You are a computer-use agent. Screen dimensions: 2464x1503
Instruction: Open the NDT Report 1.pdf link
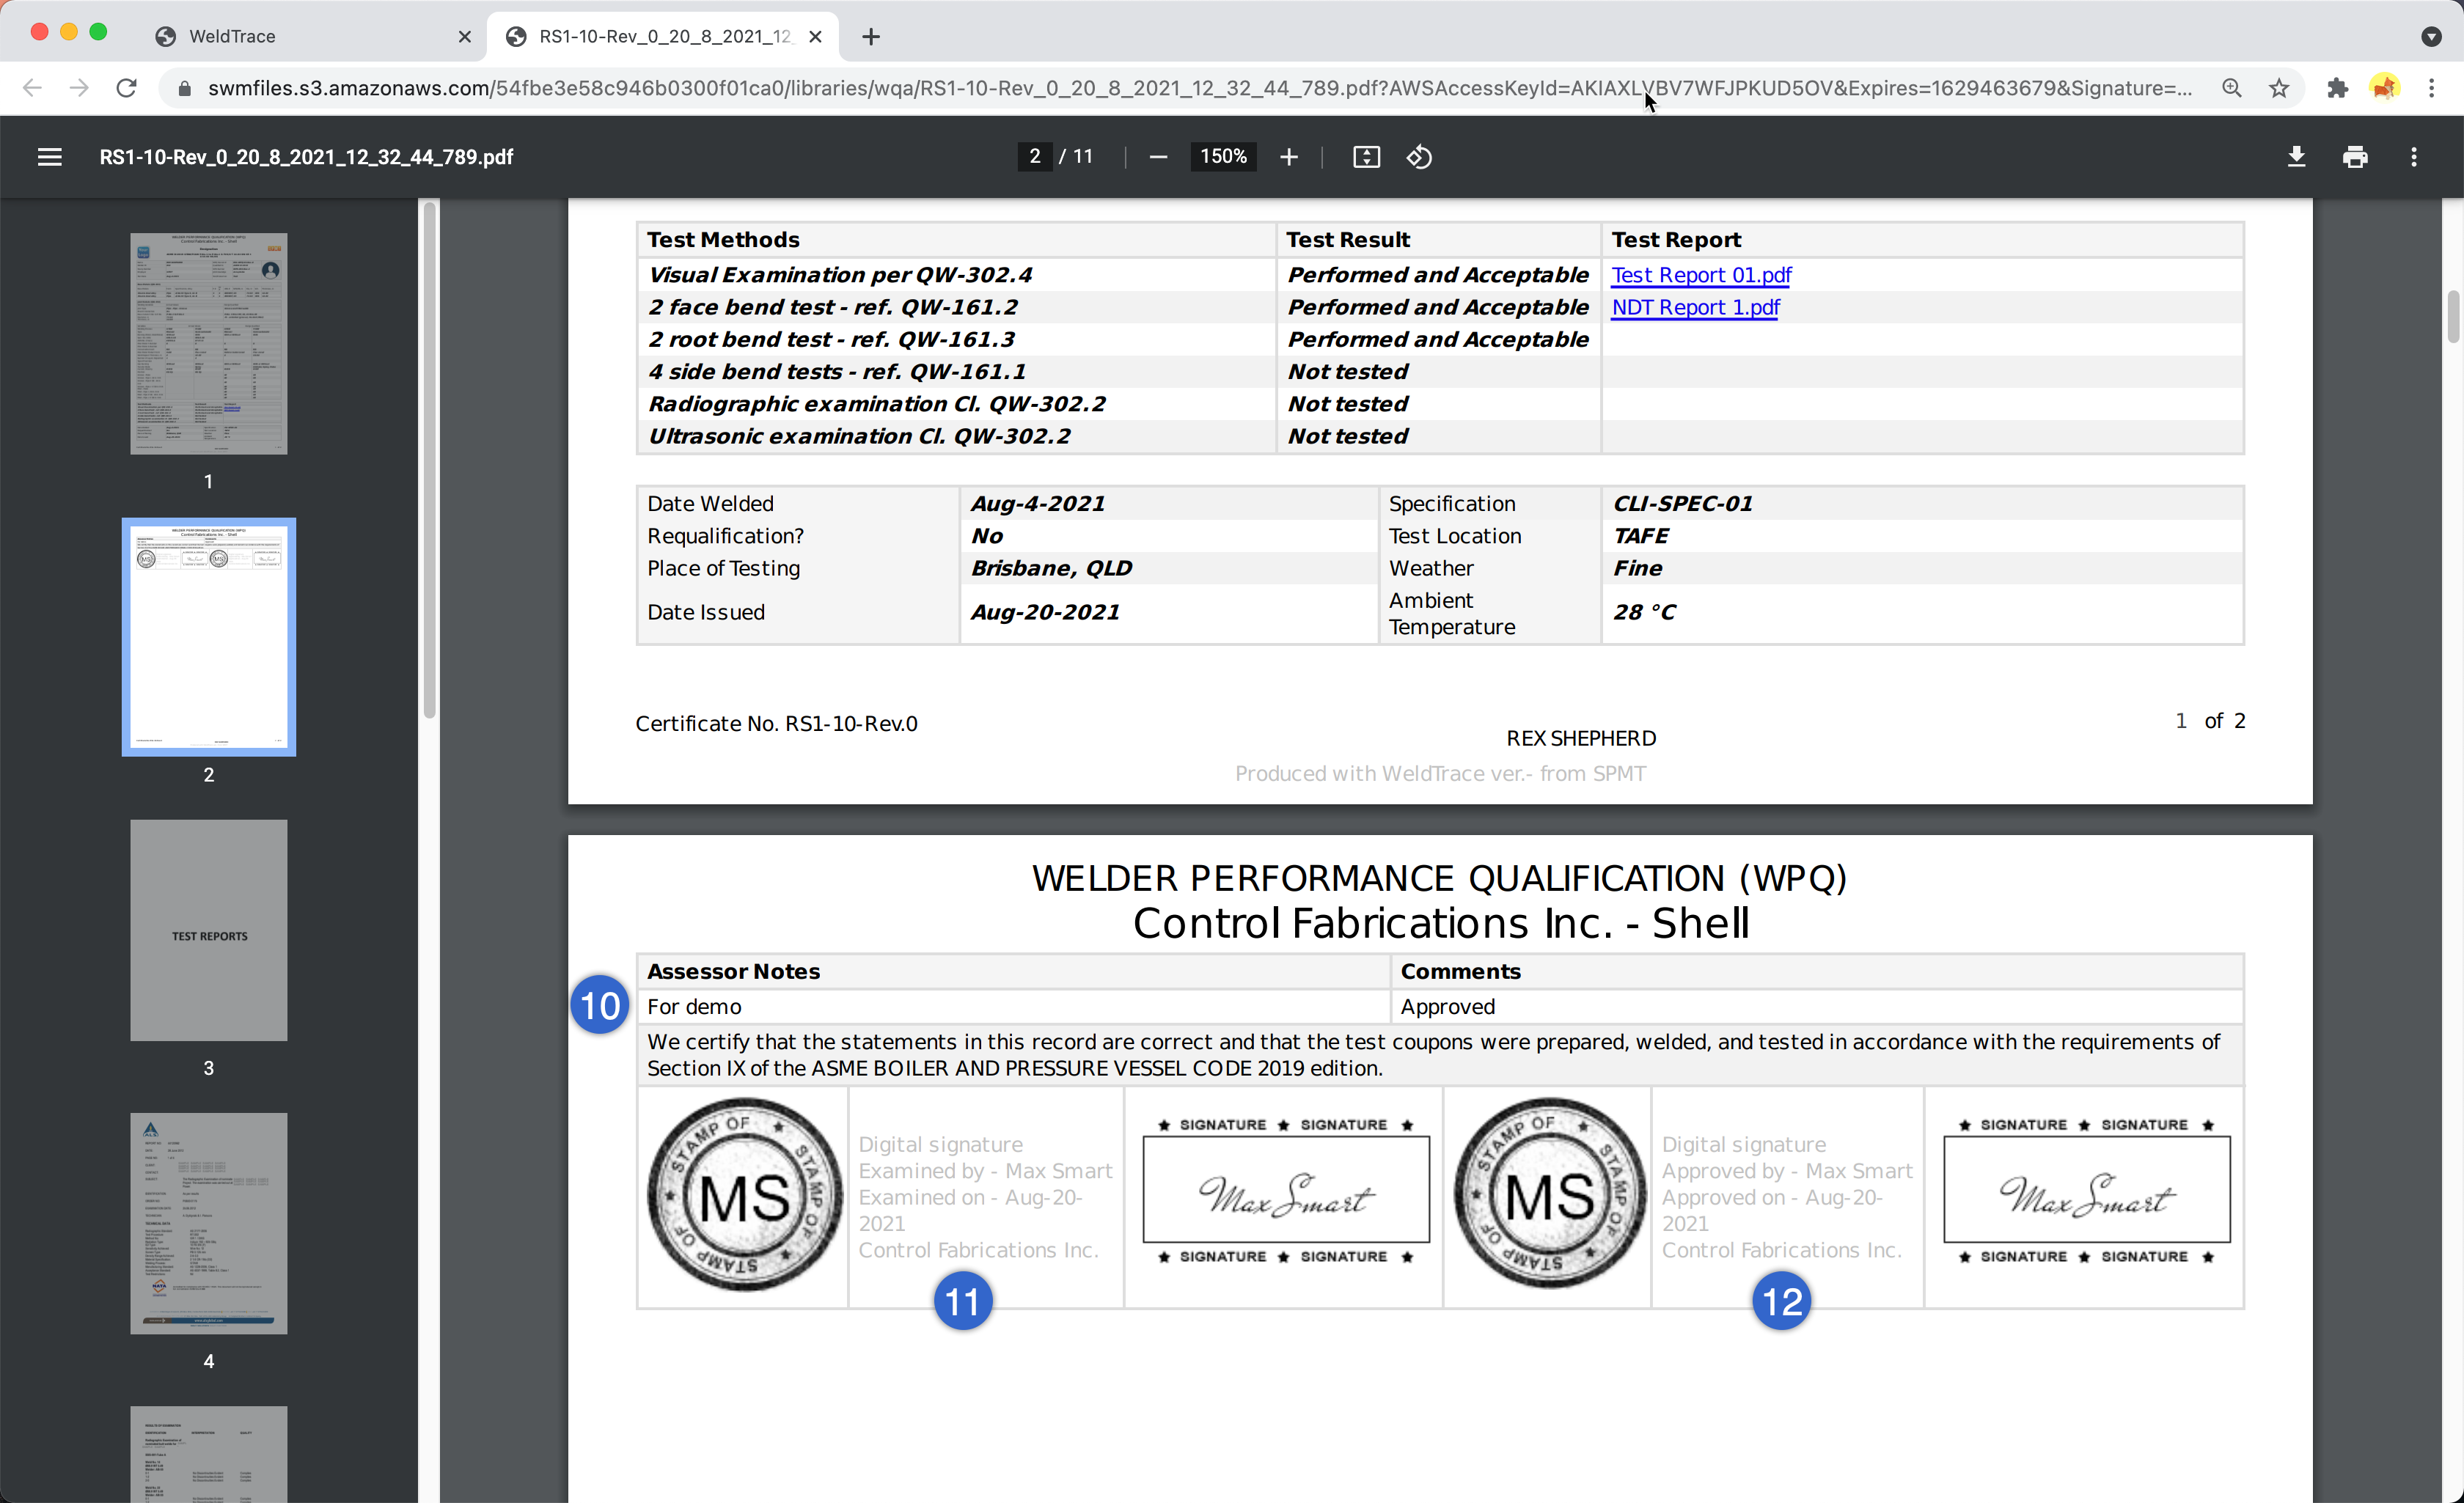[x=1695, y=307]
